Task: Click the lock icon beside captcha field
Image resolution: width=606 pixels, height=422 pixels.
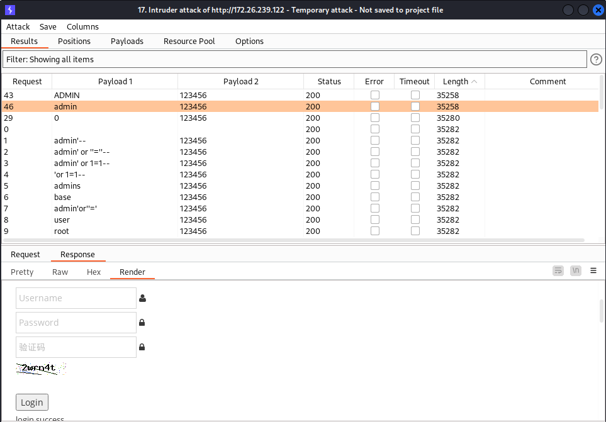Action: tap(142, 347)
